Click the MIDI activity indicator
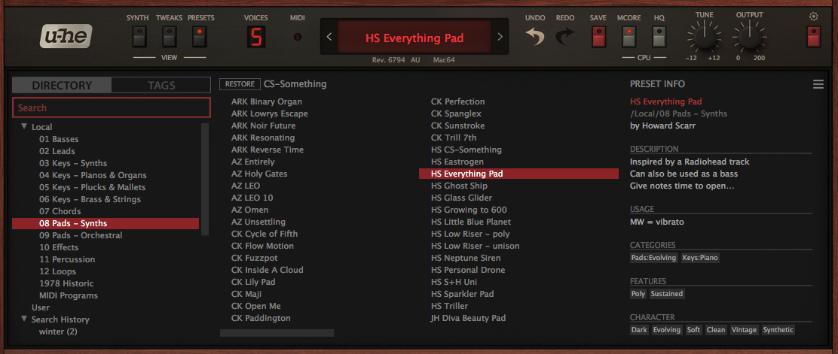838x354 pixels. [298, 37]
